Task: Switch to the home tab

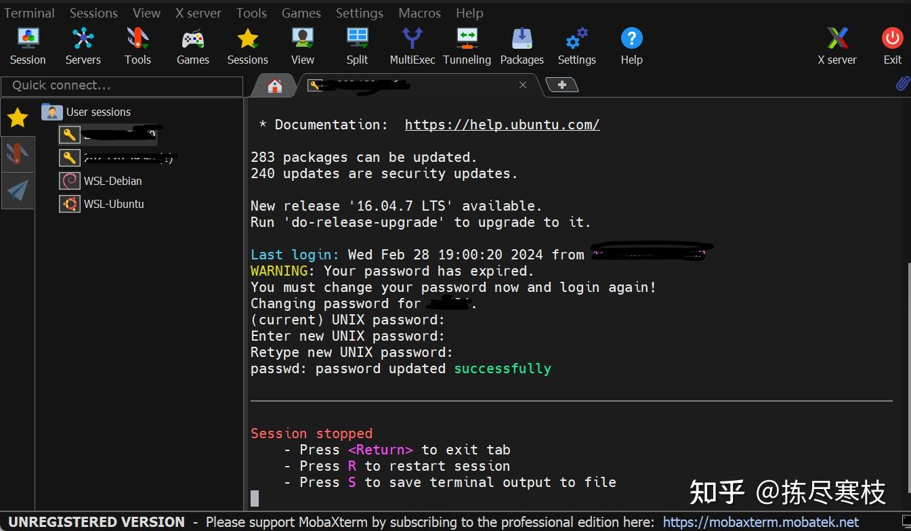Action: point(273,85)
